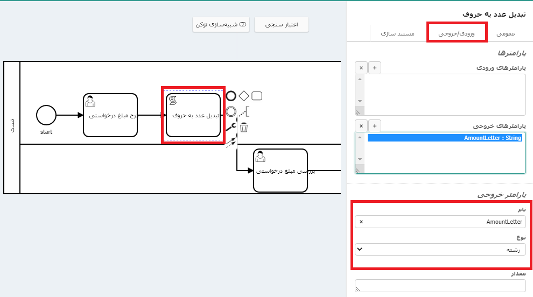
Task: Click the مقدار value input field
Action: click(x=440, y=285)
